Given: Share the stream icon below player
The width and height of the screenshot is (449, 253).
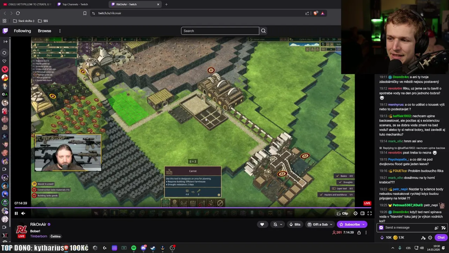Looking at the screenshot, I should [359, 233].
